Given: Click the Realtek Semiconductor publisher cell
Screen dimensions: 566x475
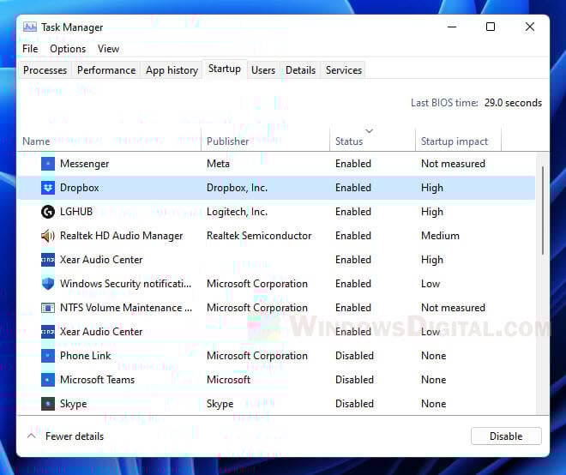Looking at the screenshot, I should coord(259,236).
